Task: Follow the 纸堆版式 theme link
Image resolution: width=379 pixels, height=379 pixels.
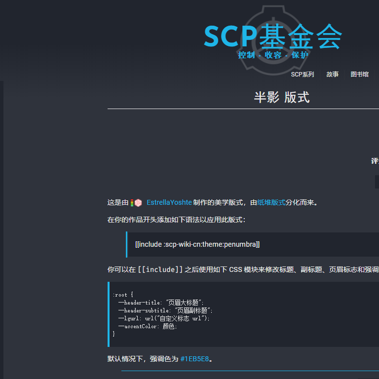Action: click(x=271, y=202)
